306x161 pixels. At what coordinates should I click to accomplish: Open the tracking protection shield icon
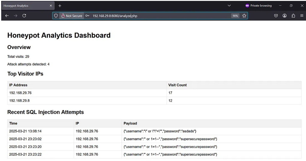pyautogui.click(x=56, y=16)
